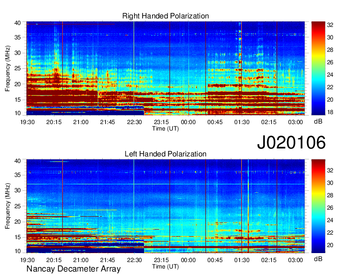Select "Frequency (MHz)" label of Left Handed plot
The image size is (339, 275).
(x=7, y=206)
